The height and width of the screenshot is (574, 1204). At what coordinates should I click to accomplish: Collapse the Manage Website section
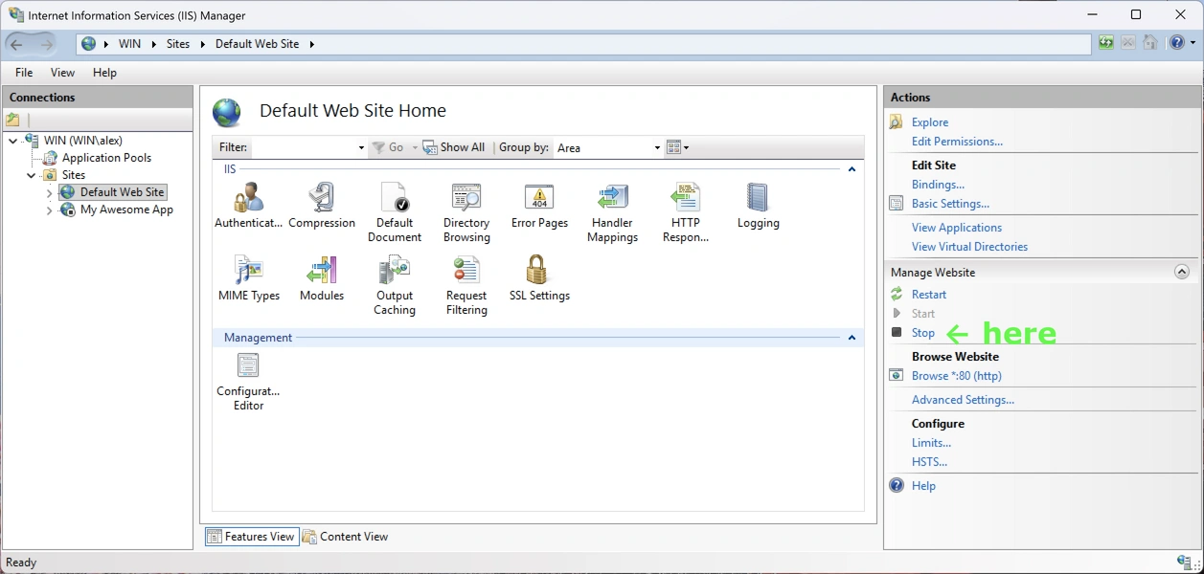1182,273
